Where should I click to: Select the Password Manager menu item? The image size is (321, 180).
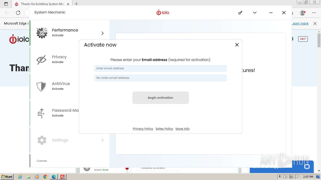(55, 113)
